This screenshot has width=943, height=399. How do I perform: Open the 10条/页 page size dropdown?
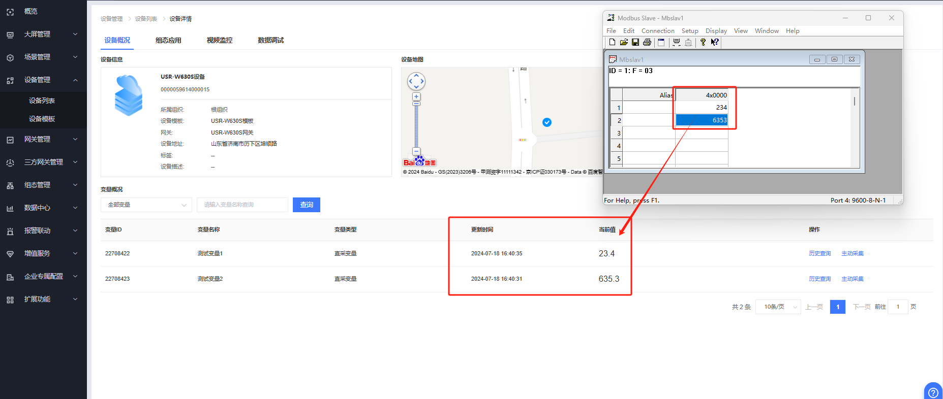pyautogui.click(x=778, y=307)
